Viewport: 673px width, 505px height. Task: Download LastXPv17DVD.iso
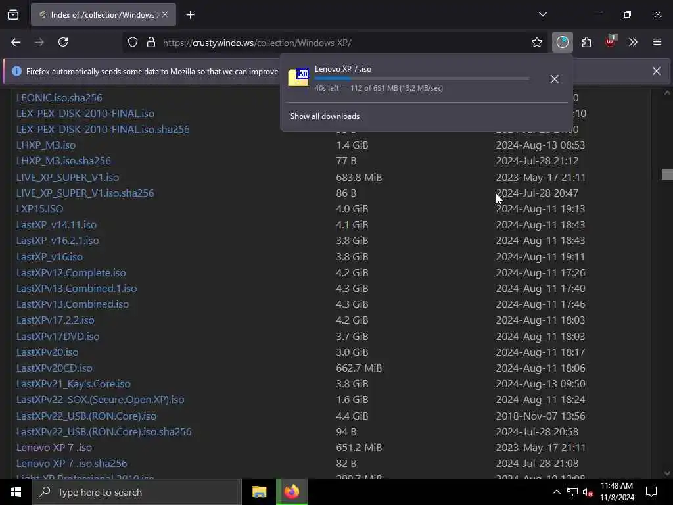tap(58, 336)
